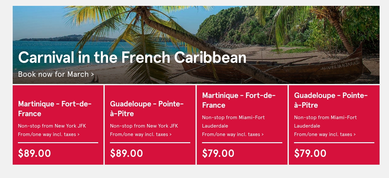Viewport: 389px width, 178px height.
Task: Click the 'Book now for March' link
Action: pyautogui.click(x=56, y=74)
